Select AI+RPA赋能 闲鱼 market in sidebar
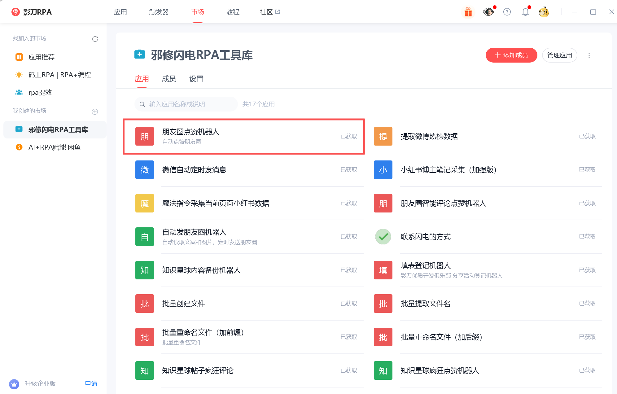This screenshot has height=394, width=617. (x=55, y=147)
